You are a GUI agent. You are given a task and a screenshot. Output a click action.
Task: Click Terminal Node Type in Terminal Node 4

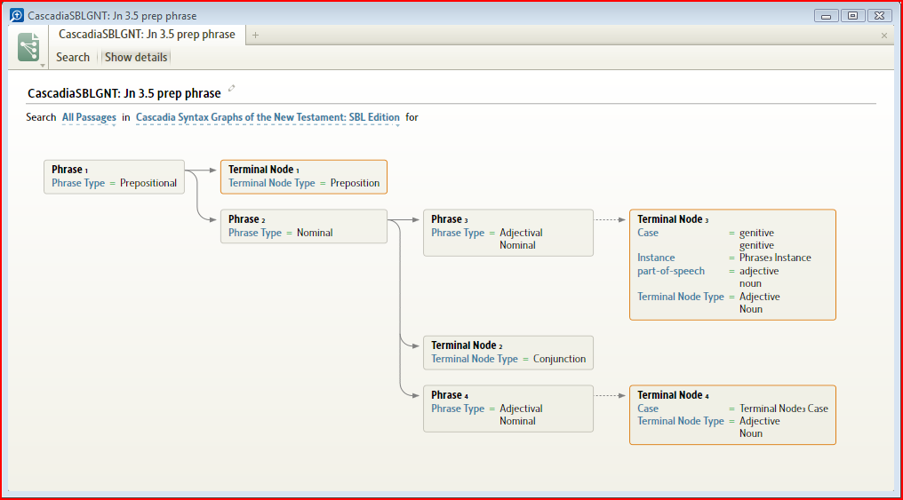point(681,421)
